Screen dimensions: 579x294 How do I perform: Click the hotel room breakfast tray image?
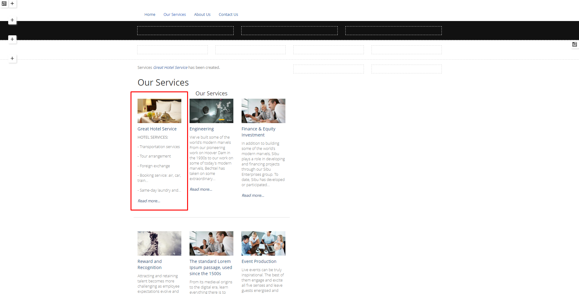click(x=159, y=111)
